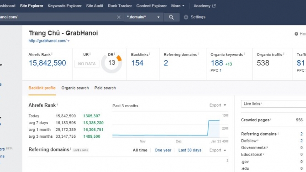306x172 pixels.
Task: Switch to Paid search tab
Action: (105, 88)
